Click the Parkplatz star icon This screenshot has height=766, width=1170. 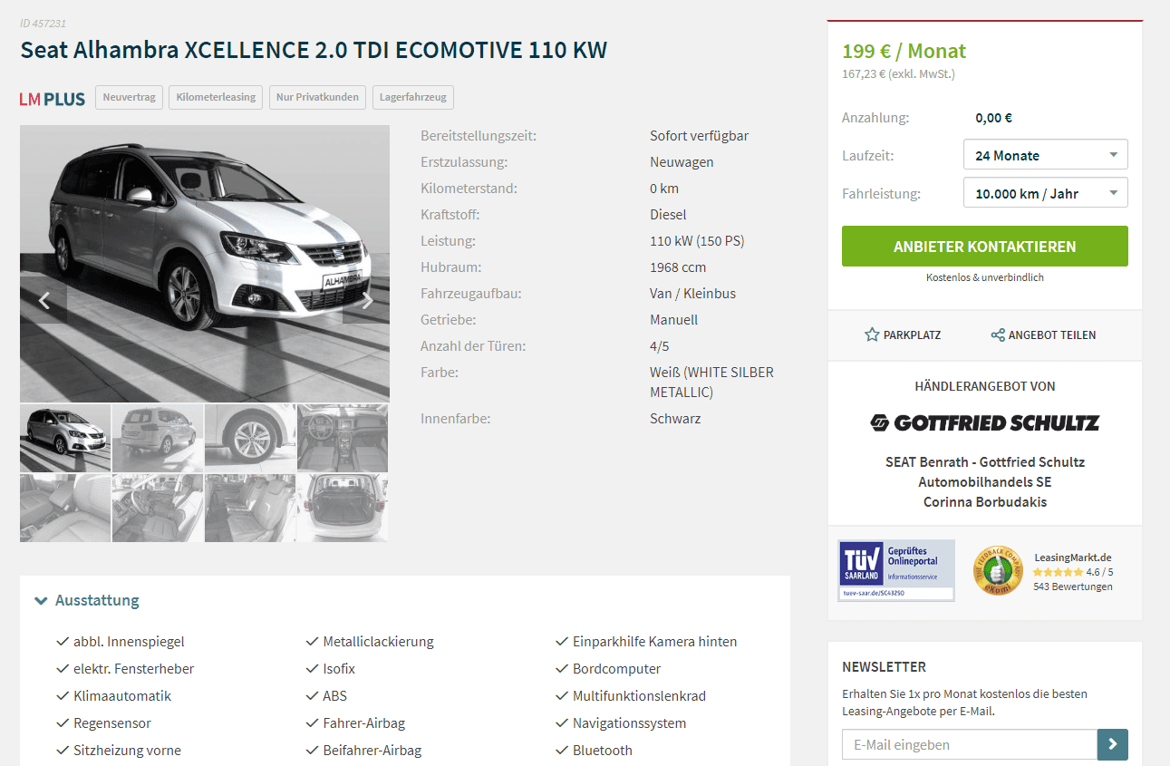pyautogui.click(x=872, y=335)
